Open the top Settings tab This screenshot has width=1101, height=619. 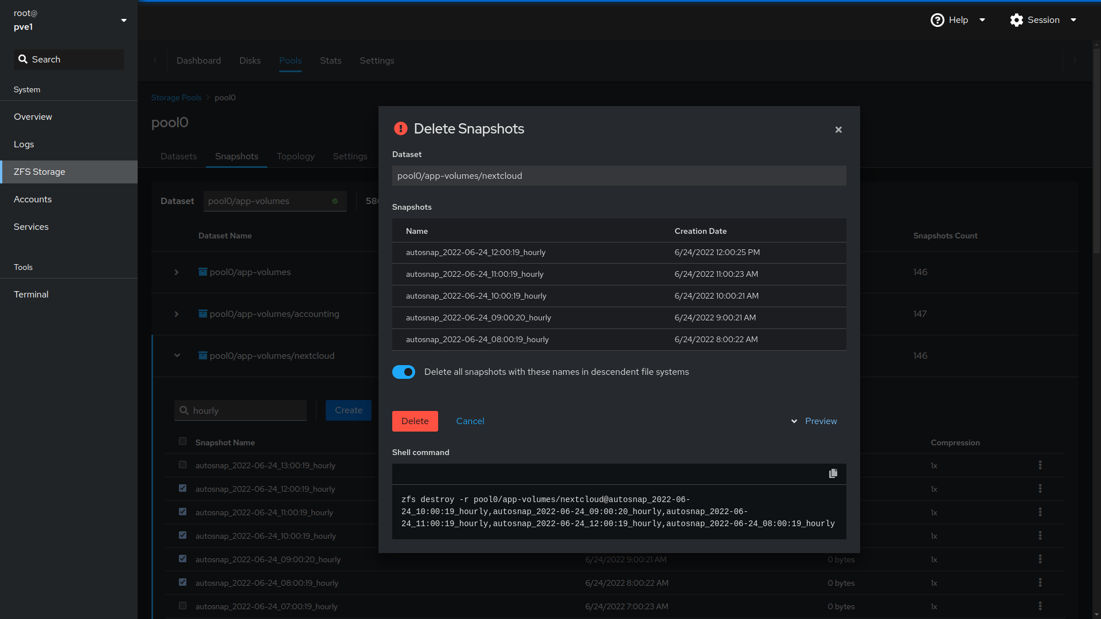coord(377,61)
